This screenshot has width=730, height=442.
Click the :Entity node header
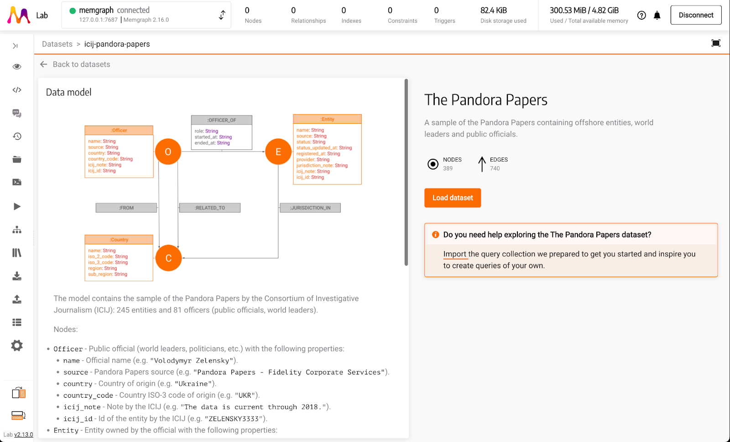[328, 119]
